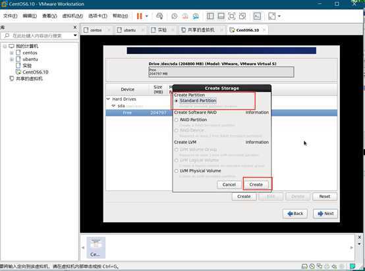This screenshot has height=271, width=365.
Task: Collapse the Hard Drives tree expander
Action: 108,99
